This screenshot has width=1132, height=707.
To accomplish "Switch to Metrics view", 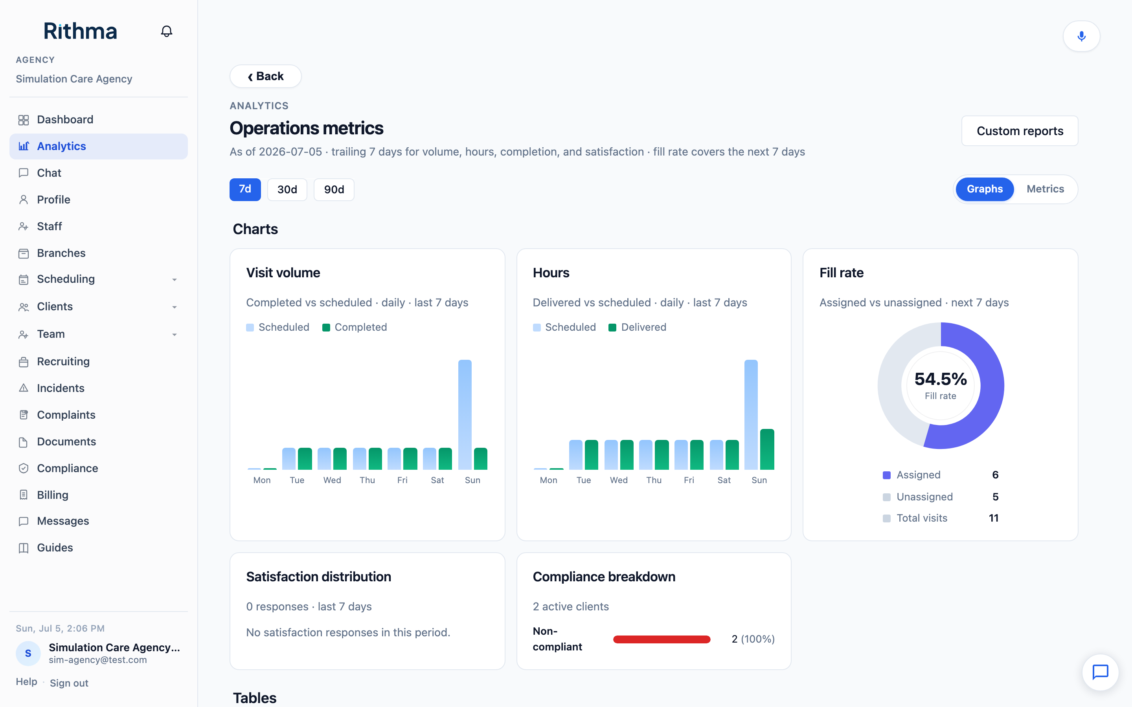I will click(1045, 189).
